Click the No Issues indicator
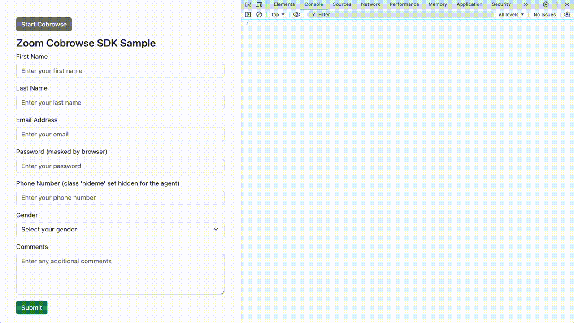The image size is (574, 323). [544, 14]
